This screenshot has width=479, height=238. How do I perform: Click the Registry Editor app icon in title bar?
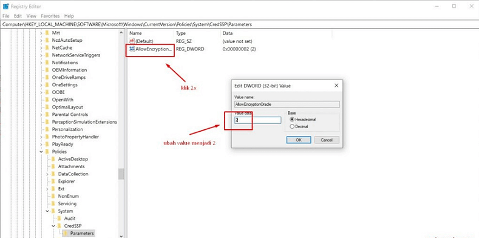6,6
